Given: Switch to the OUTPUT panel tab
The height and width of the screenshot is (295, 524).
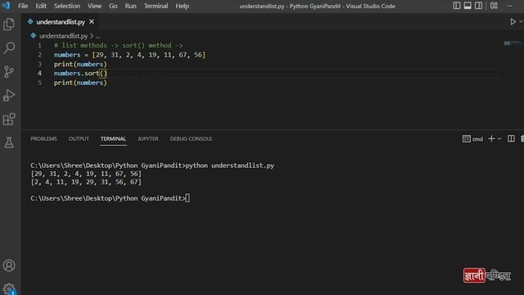Looking at the screenshot, I should [79, 138].
